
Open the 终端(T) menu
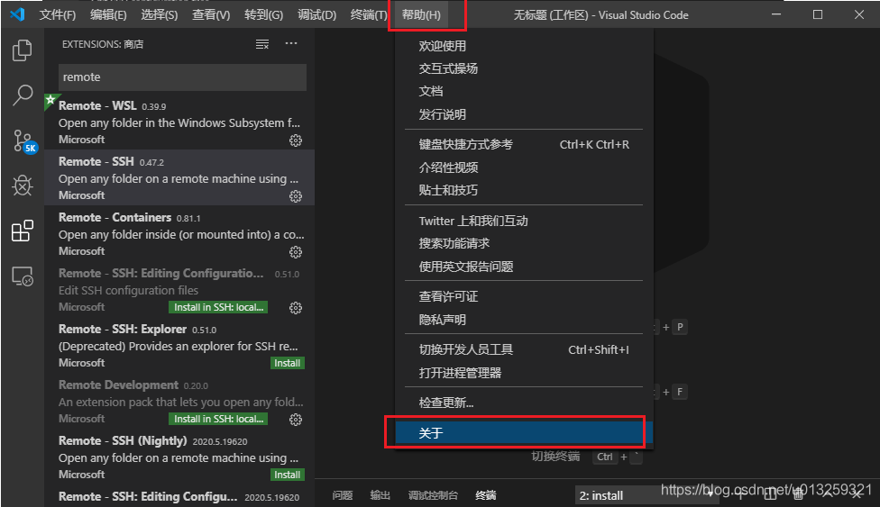point(369,15)
